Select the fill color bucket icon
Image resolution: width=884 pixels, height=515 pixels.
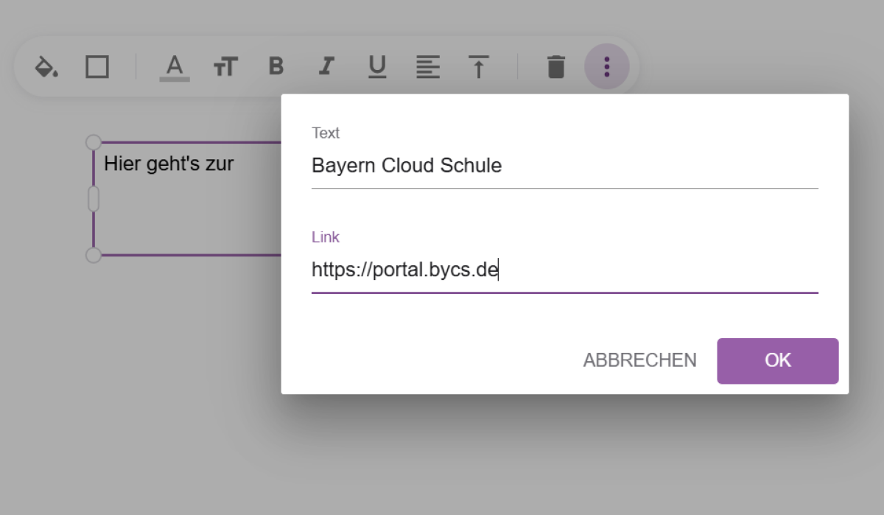tap(46, 67)
